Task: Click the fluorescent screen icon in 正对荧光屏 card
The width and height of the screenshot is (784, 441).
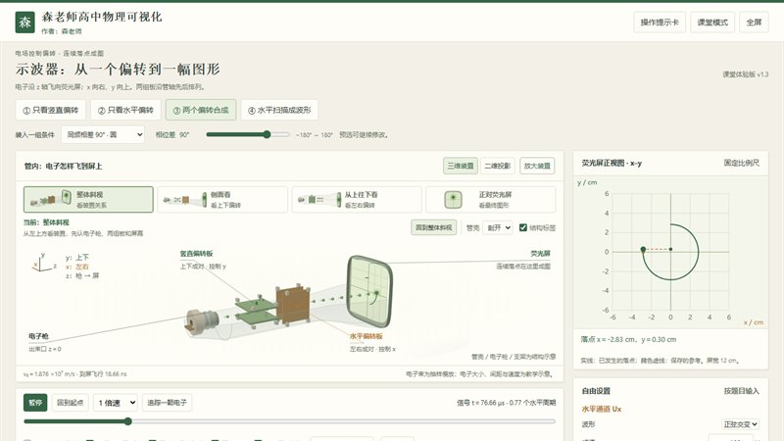Action: (x=453, y=200)
